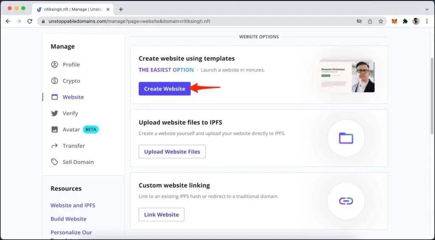Click 'Custom website linking' heading
This screenshot has height=240, width=435.
[174, 185]
